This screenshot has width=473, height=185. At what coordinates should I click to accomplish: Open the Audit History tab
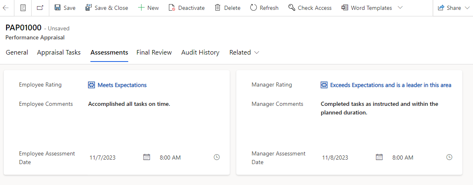tap(200, 53)
